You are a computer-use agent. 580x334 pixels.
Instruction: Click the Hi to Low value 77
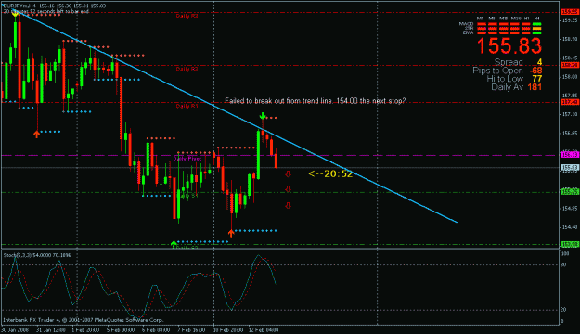coord(537,79)
